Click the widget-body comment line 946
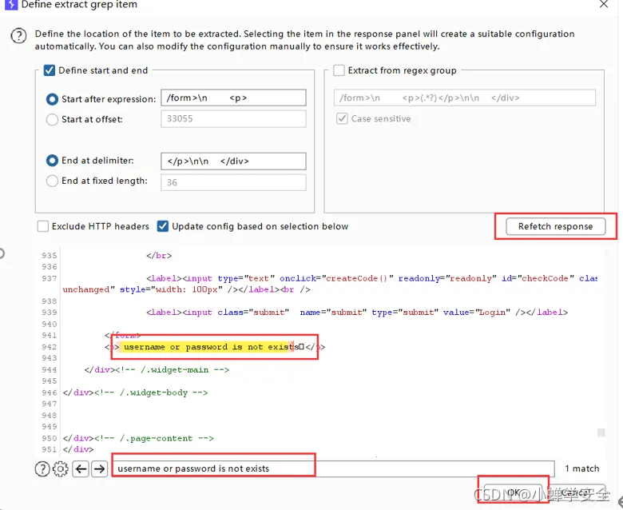This screenshot has width=623, height=510. [x=135, y=392]
